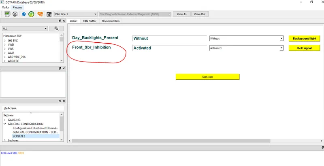Click the ECU list scroll-up arrow
This screenshot has width=324, height=166.
coord(62,35)
